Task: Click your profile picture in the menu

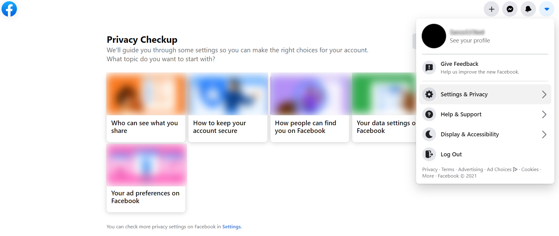Action: (x=434, y=36)
